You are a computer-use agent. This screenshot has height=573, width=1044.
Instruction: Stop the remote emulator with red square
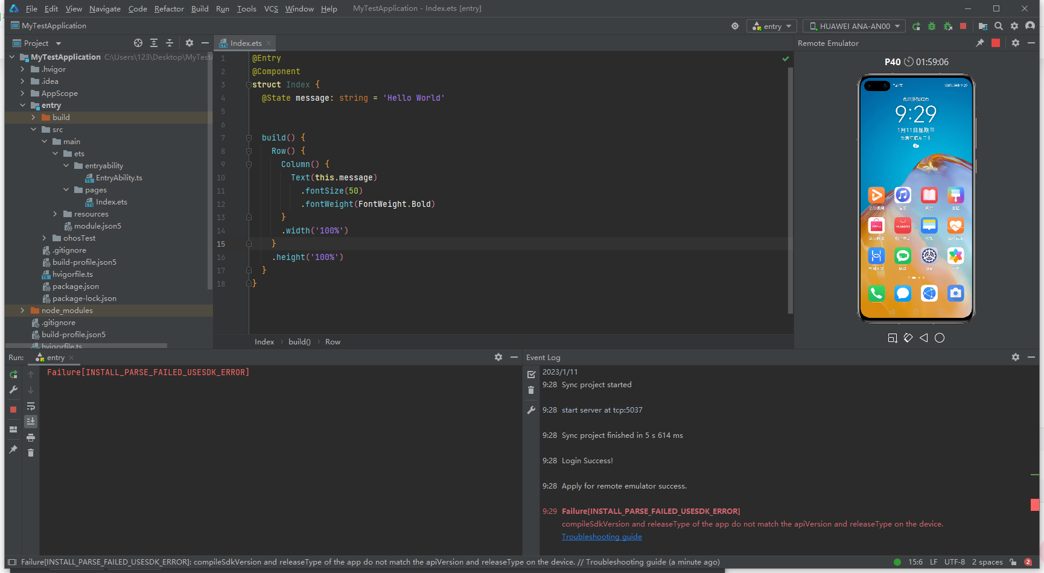tap(996, 43)
